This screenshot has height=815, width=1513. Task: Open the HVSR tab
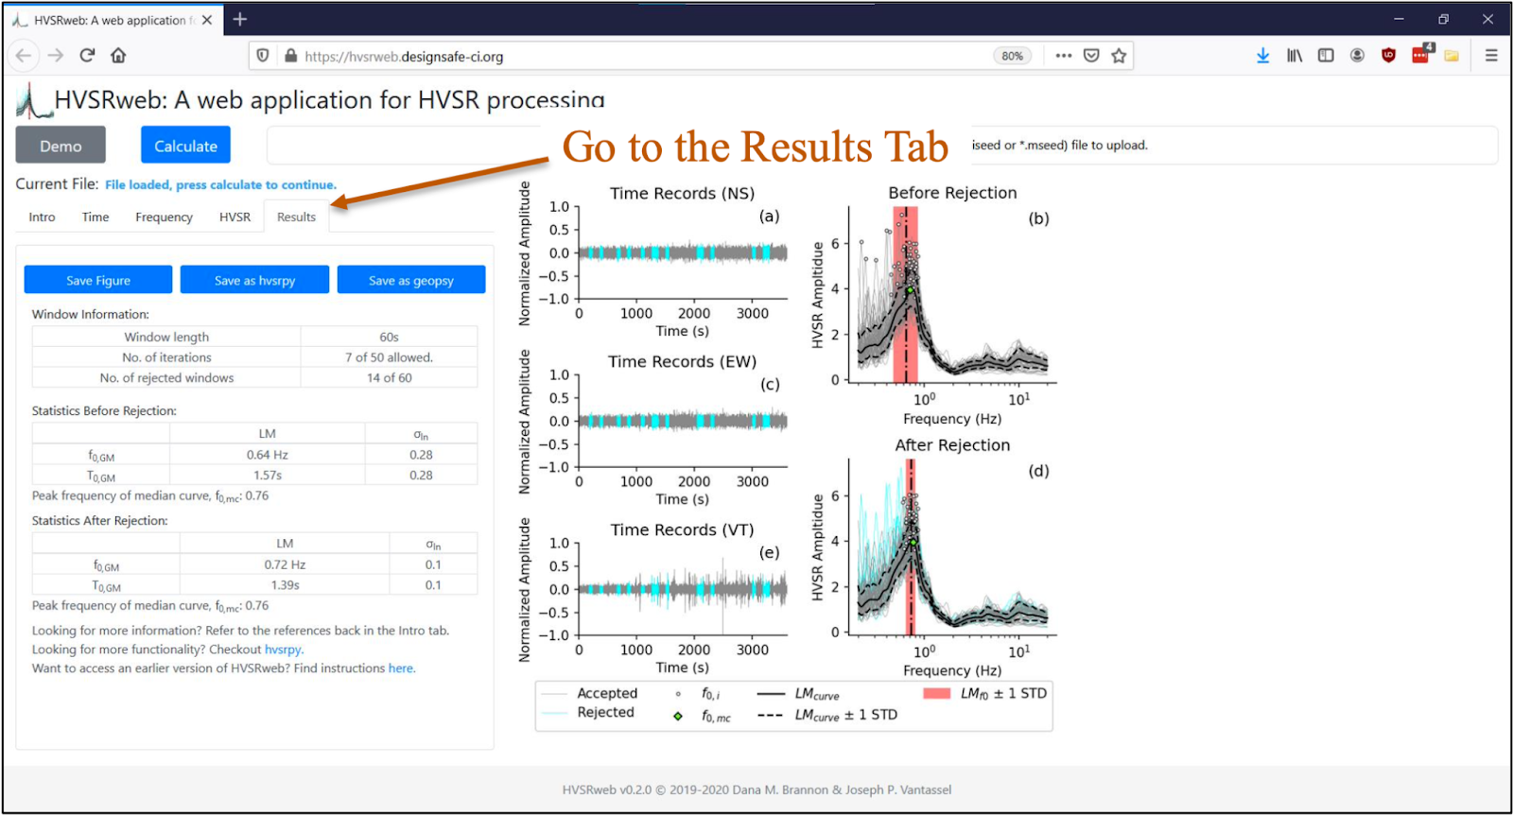(235, 217)
